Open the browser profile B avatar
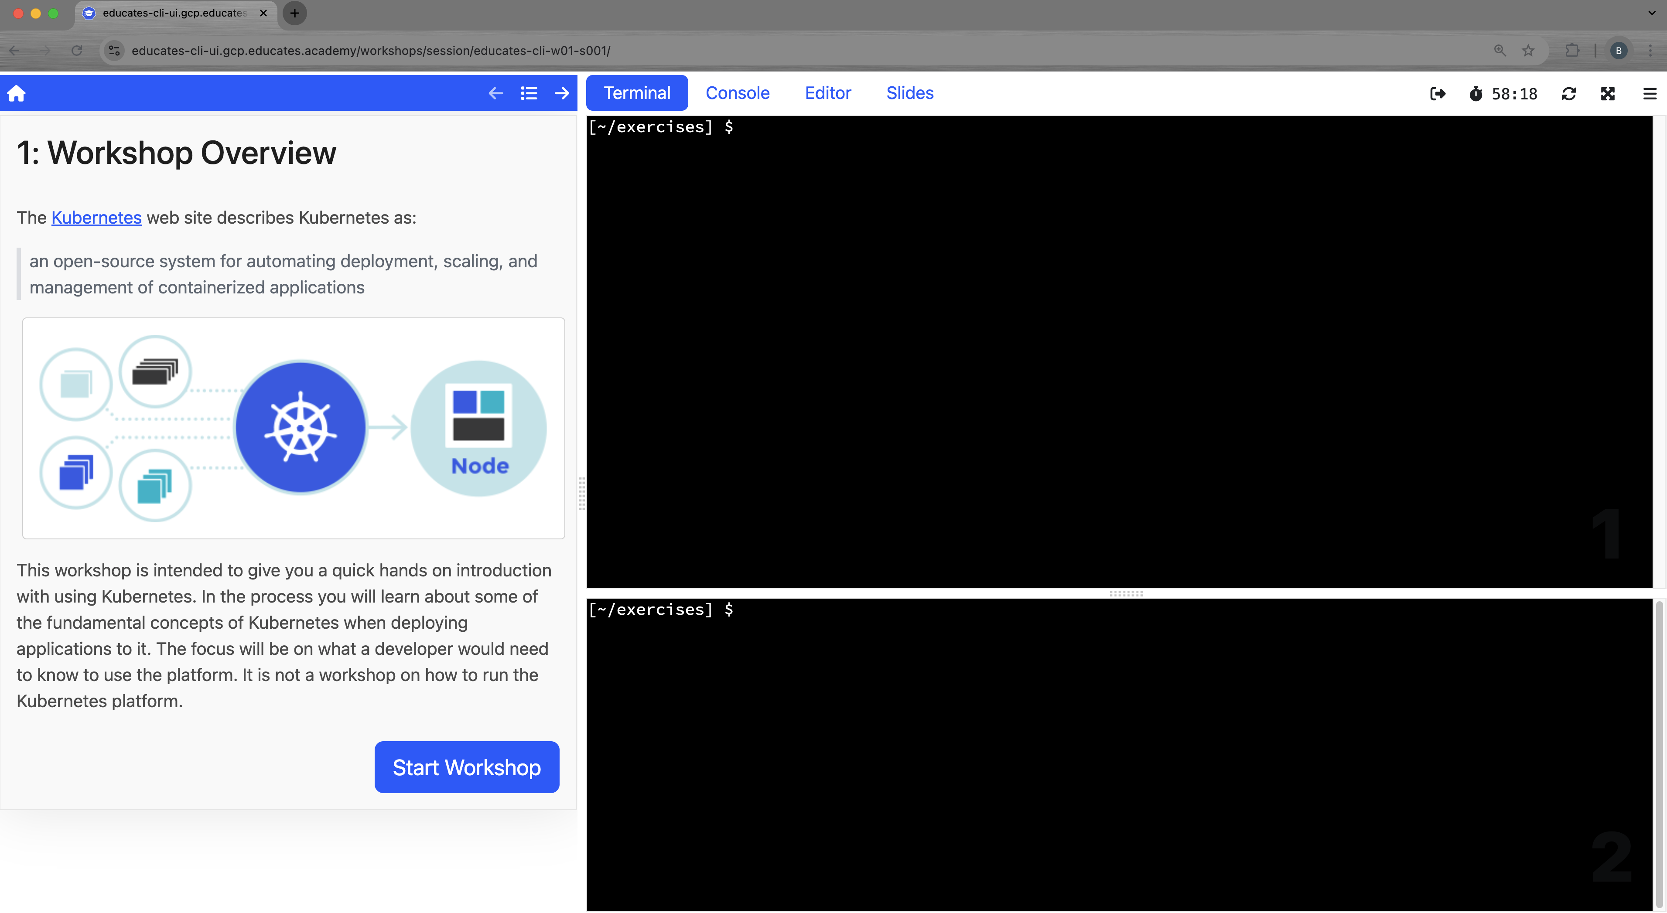 (x=1619, y=51)
